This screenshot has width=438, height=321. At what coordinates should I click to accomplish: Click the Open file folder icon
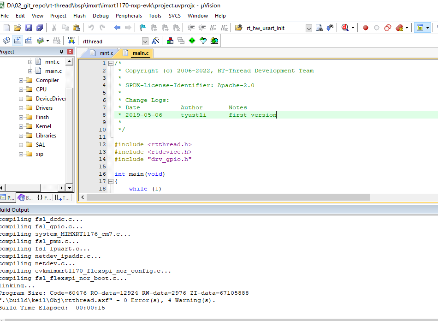tap(18, 28)
